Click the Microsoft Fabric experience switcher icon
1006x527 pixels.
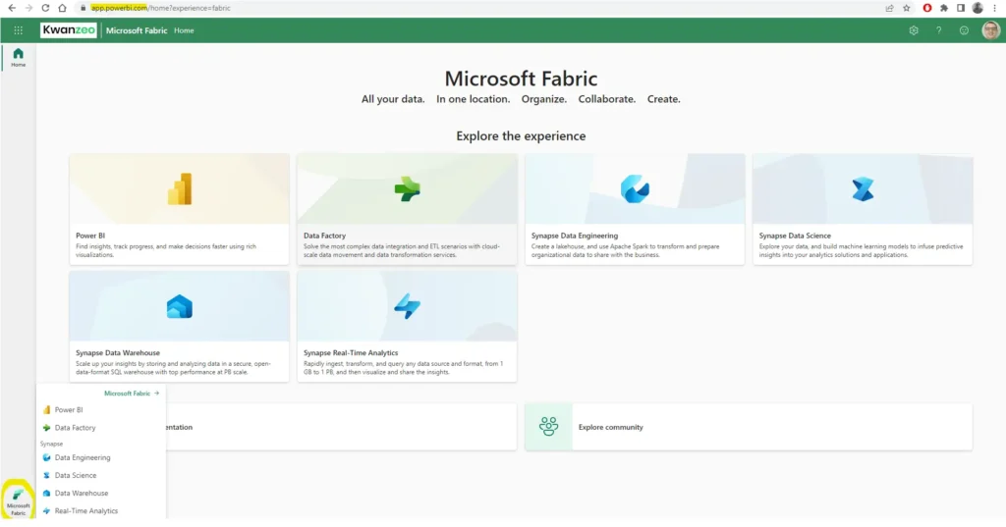[x=18, y=500]
